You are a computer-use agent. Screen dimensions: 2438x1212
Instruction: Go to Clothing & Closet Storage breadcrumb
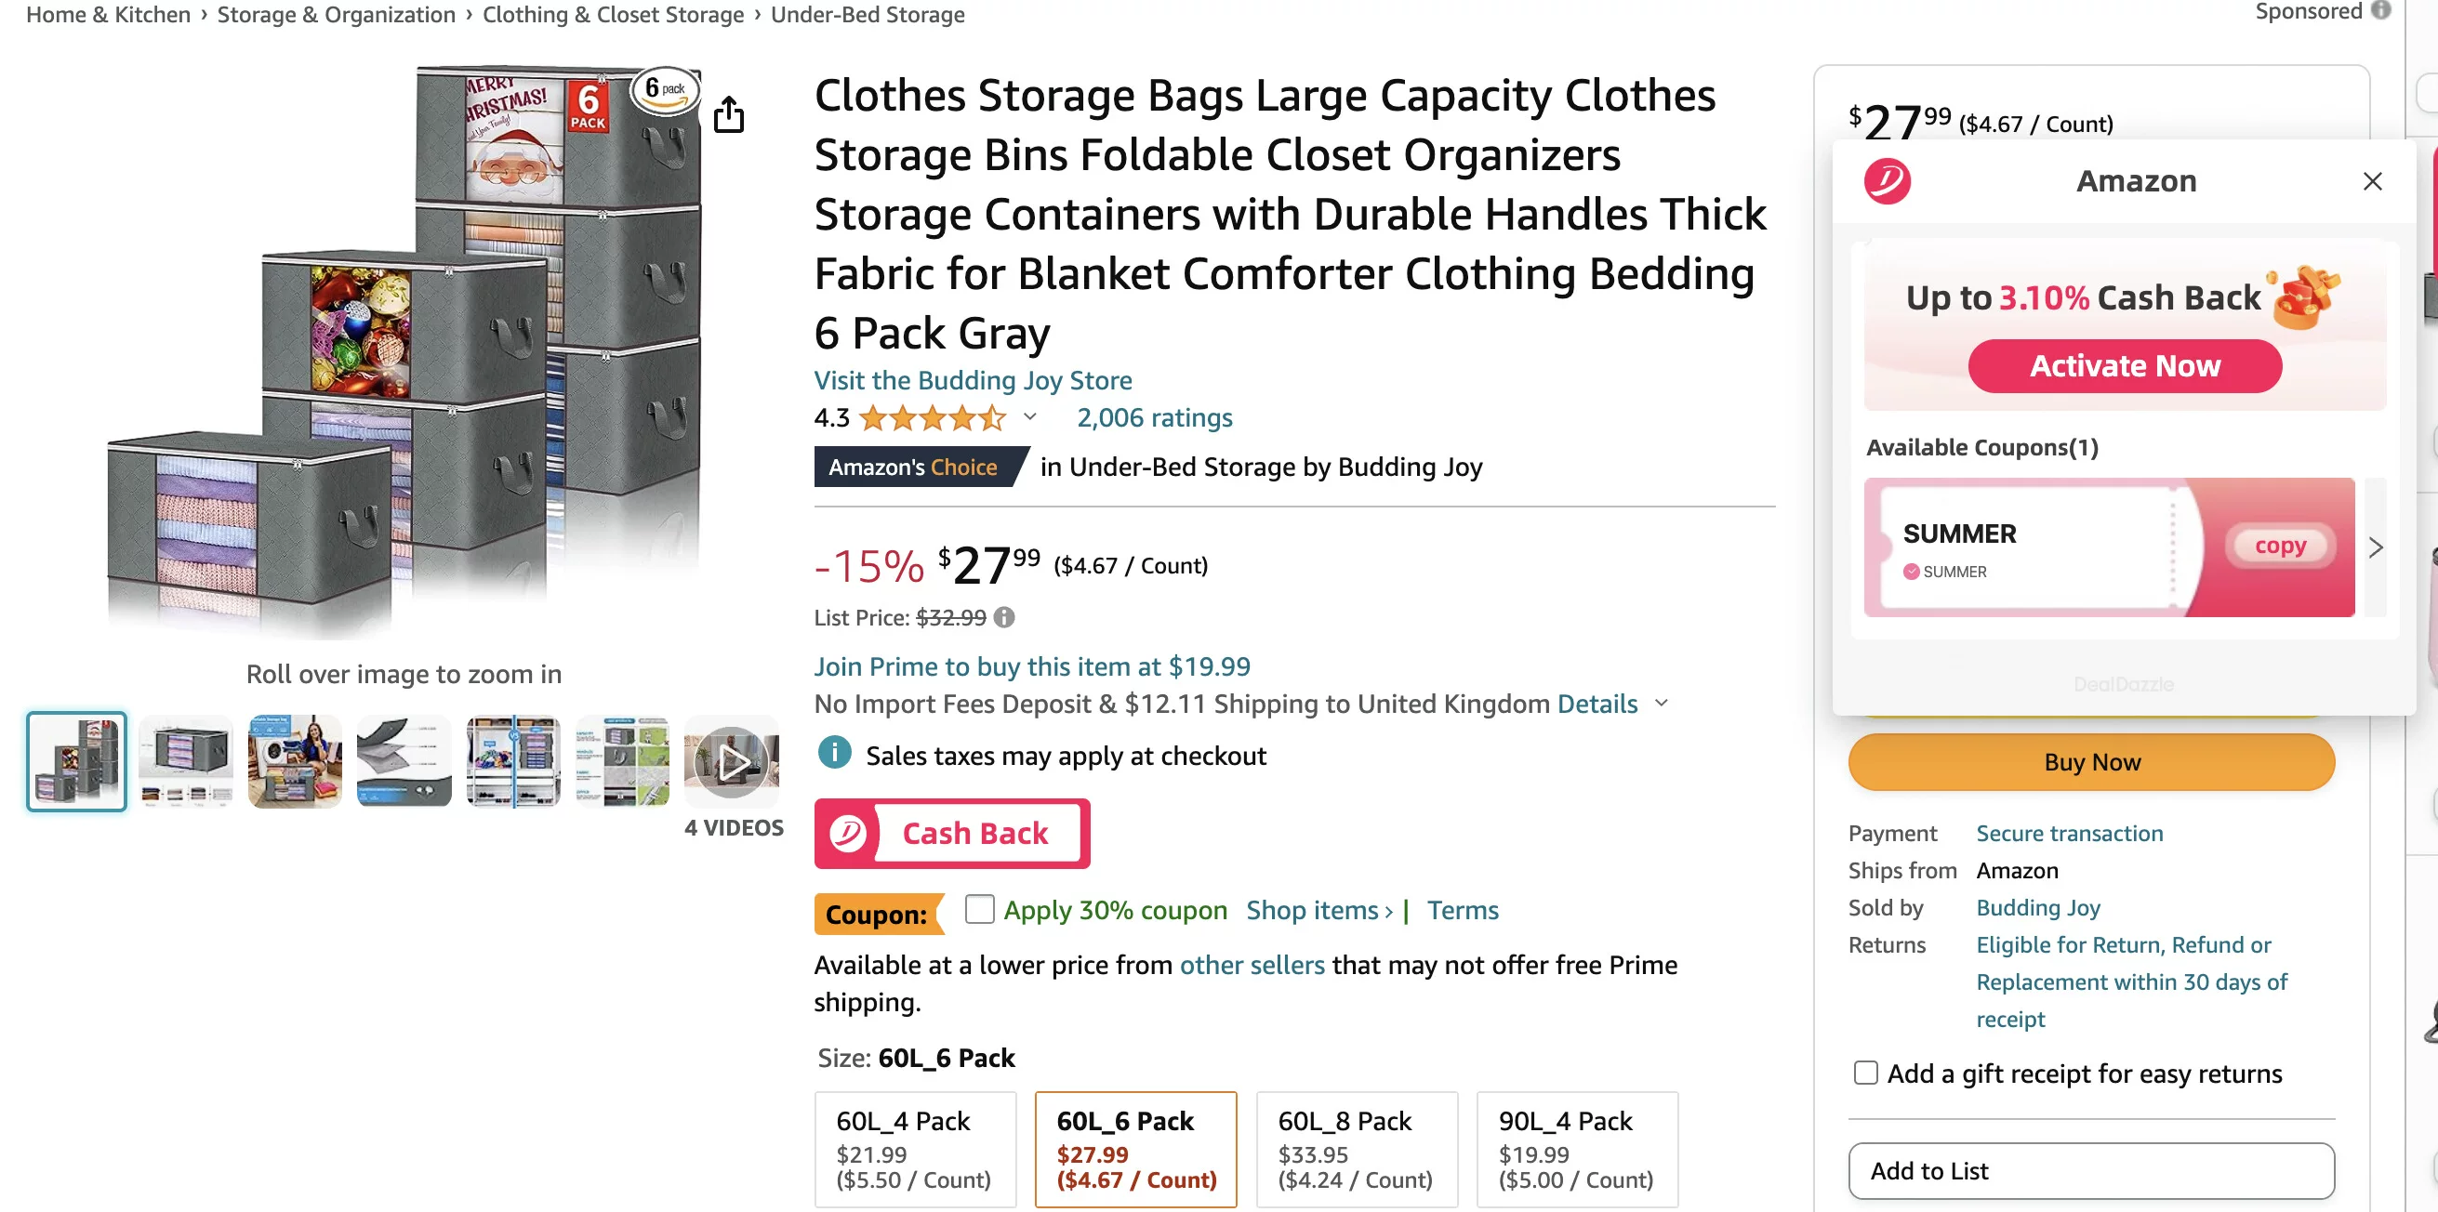[x=613, y=14]
